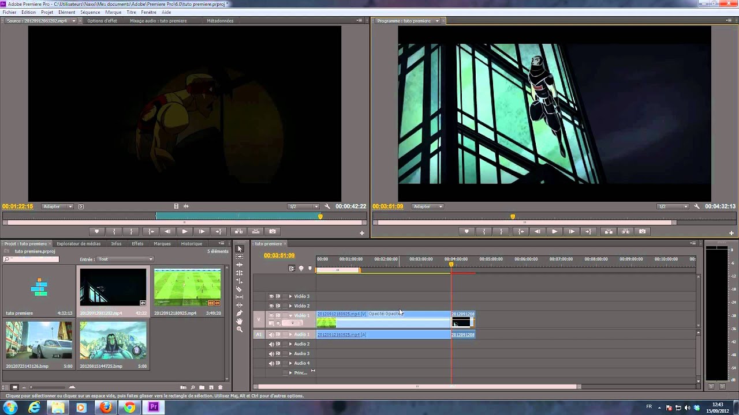Open Source monitor settings wrench
Screen dimensions: 739x415
(327, 206)
